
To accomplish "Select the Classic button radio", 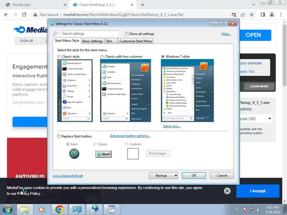I will pyautogui.click(x=95, y=144).
